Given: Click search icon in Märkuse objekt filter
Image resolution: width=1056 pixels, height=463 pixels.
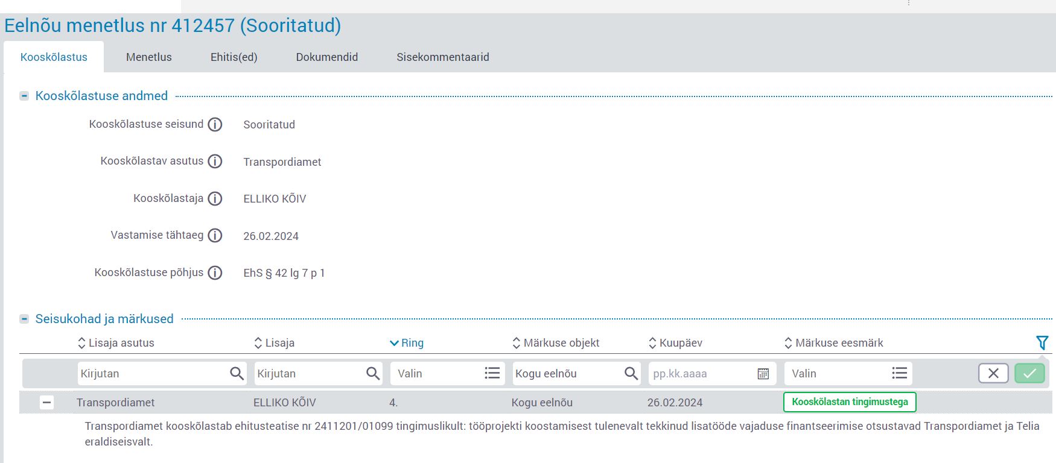Looking at the screenshot, I should pyautogui.click(x=631, y=374).
